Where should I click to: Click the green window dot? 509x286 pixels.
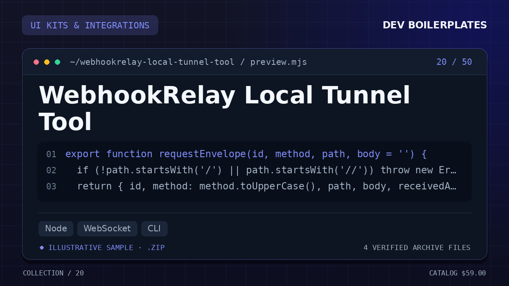58,62
